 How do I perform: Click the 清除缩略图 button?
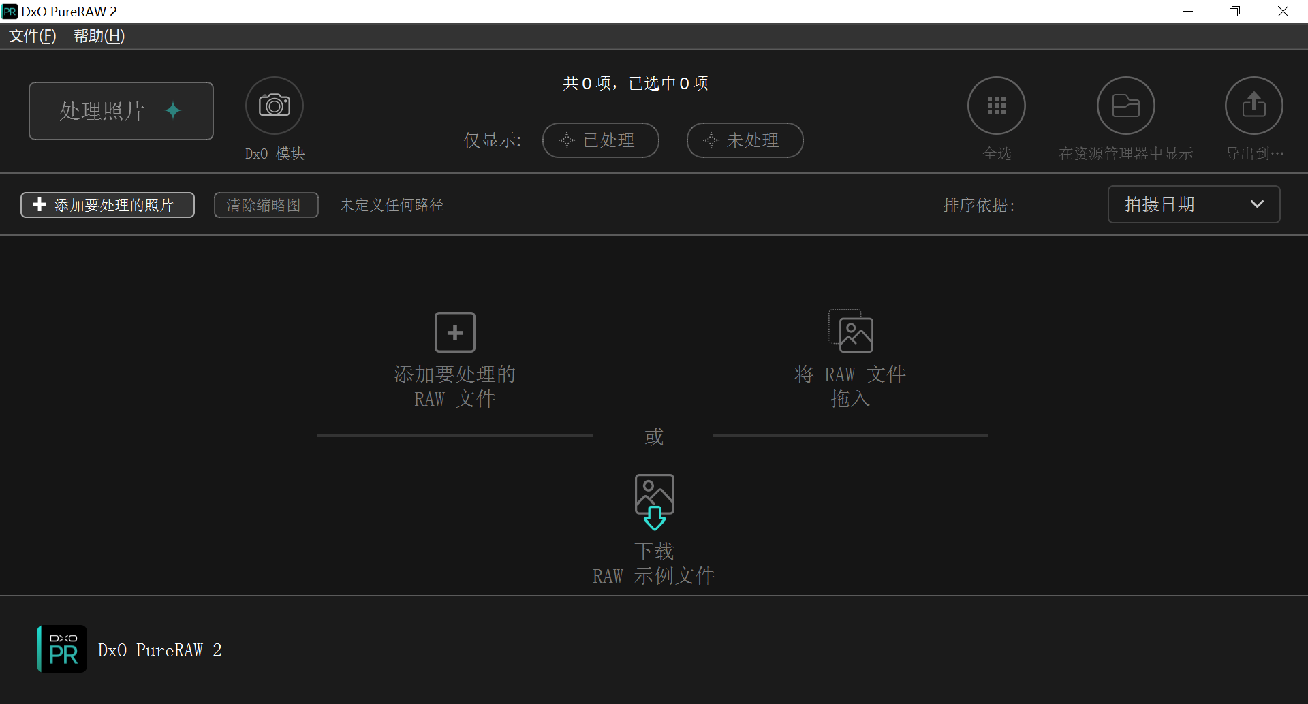pos(266,205)
